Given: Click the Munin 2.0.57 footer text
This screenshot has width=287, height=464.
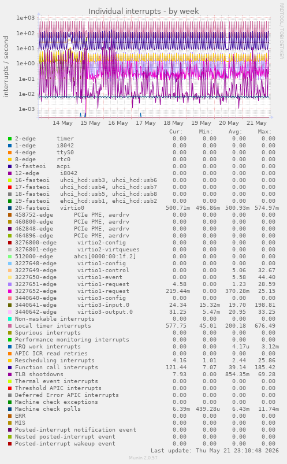Looking at the screenshot, I should [143, 458].
